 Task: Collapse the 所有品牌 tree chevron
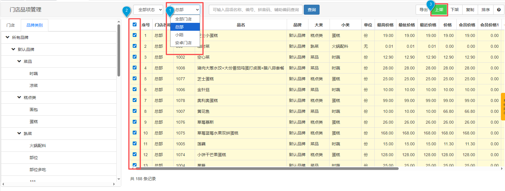pyautogui.click(x=8, y=37)
